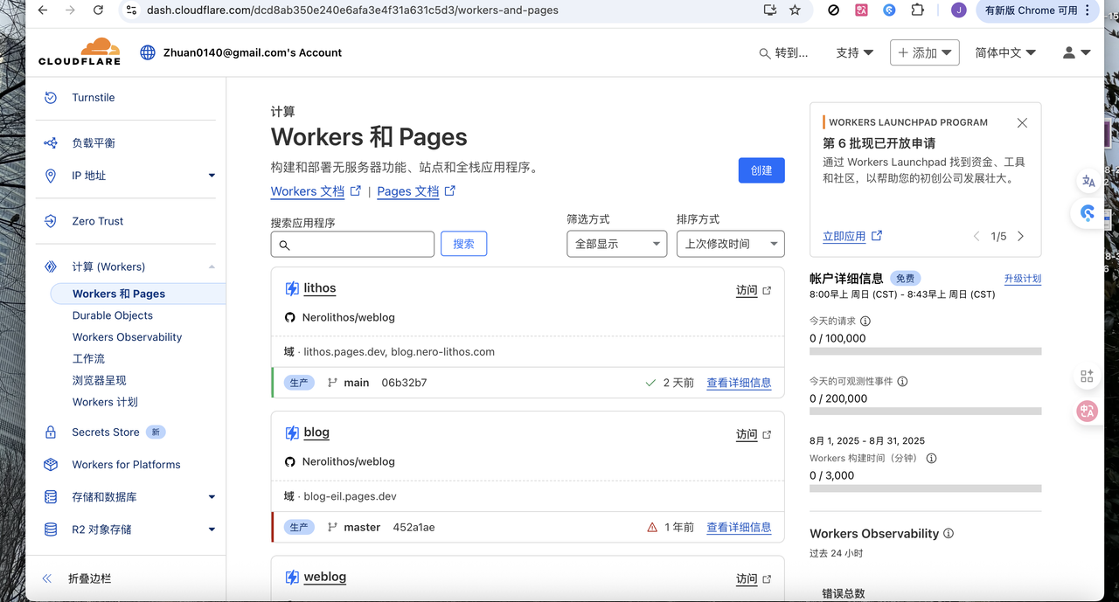Open the user profile icon menu
The image size is (1119, 602).
pos(1076,52)
